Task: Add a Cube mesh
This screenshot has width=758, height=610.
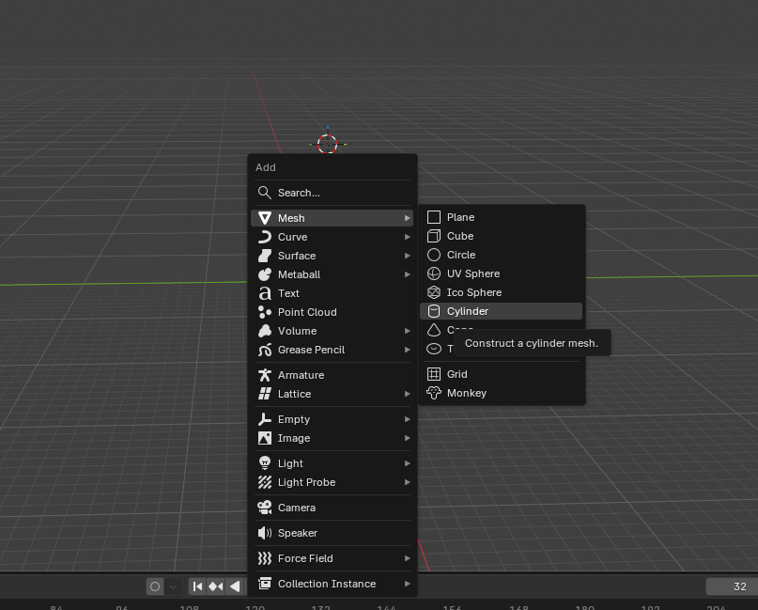Action: coord(502,236)
